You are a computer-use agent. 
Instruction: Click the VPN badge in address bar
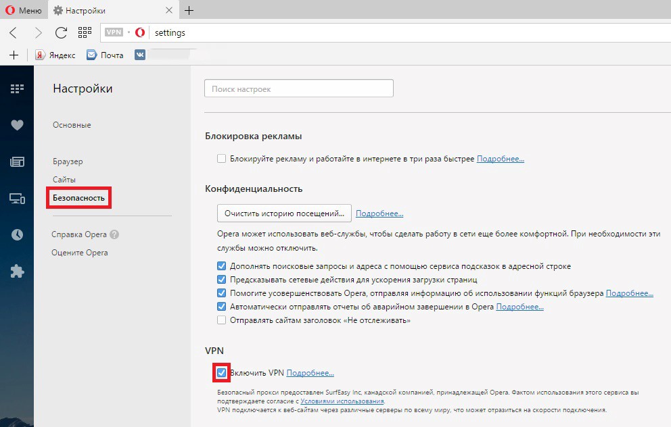click(x=114, y=32)
